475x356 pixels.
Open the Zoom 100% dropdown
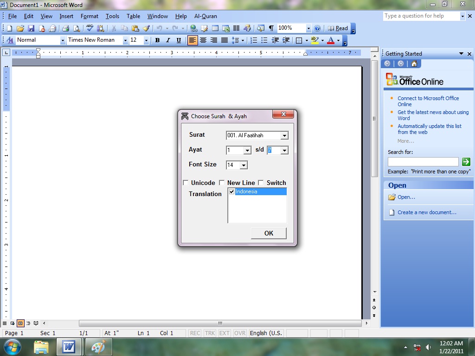tap(308, 28)
